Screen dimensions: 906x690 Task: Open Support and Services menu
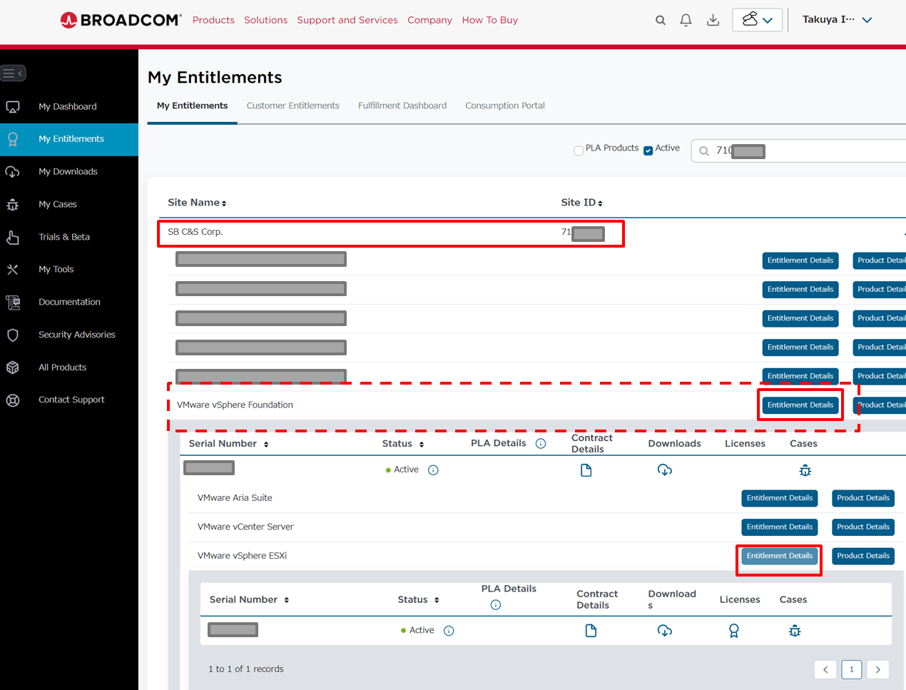pos(347,20)
